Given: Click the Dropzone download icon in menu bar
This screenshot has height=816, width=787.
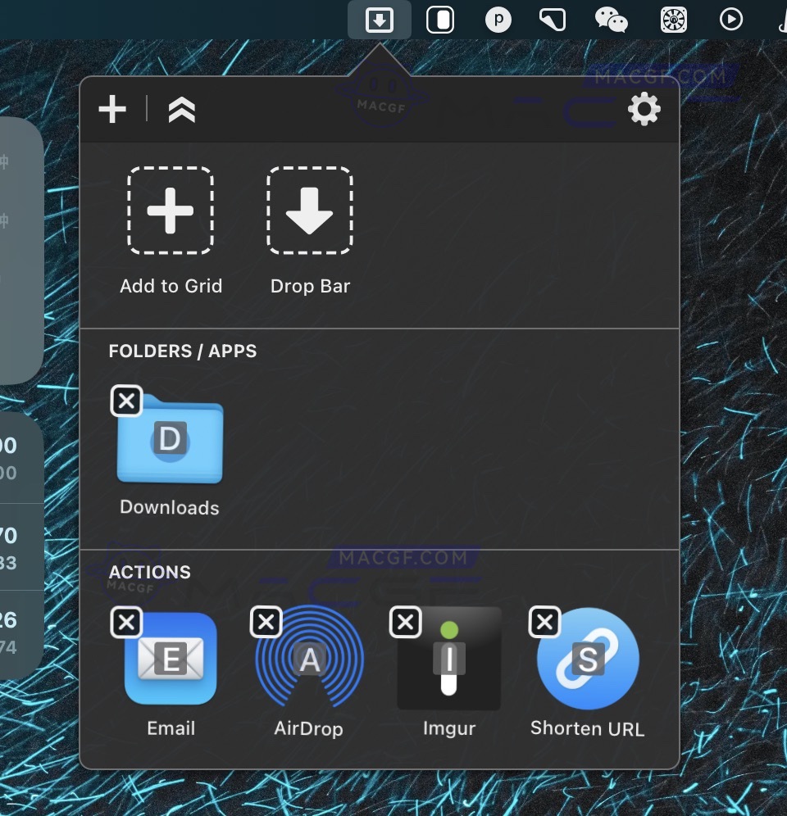Looking at the screenshot, I should pos(379,20).
